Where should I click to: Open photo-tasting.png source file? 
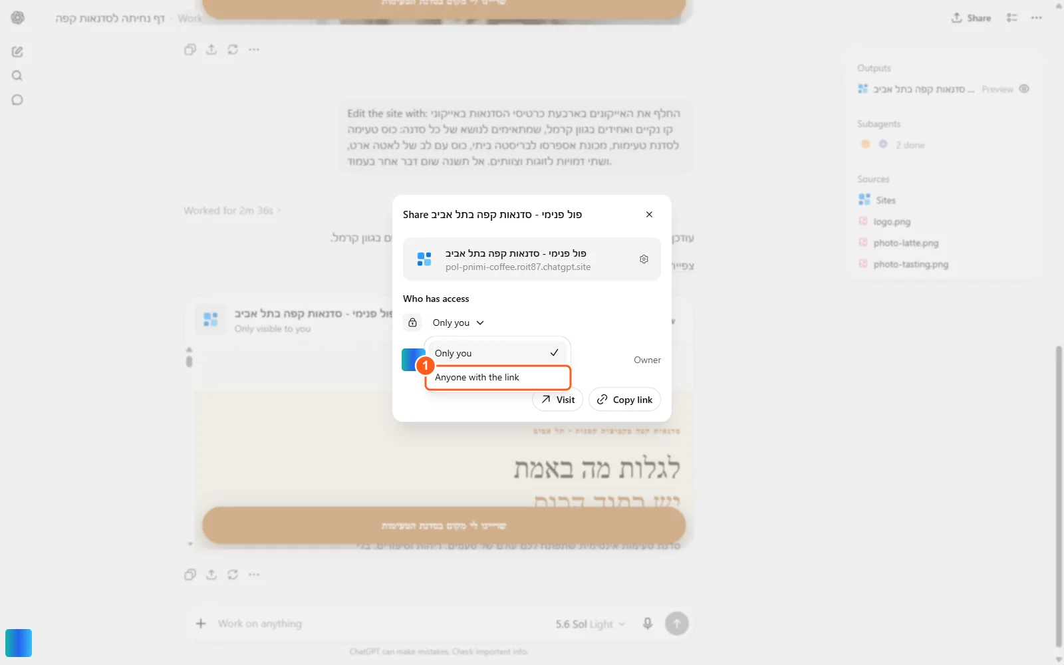coord(903,264)
